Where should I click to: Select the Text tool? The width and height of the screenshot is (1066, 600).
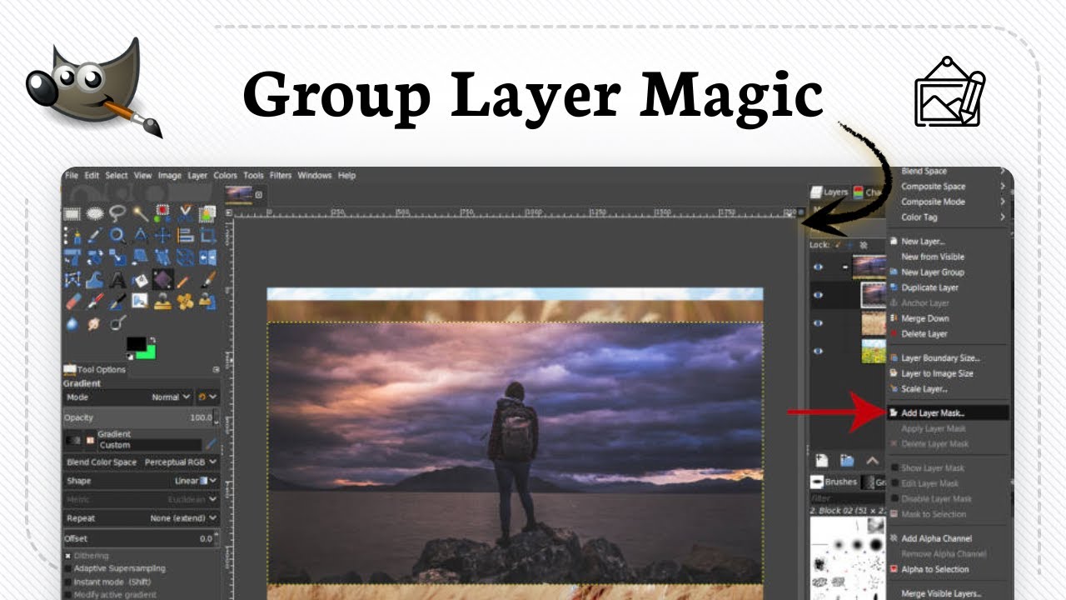[117, 279]
